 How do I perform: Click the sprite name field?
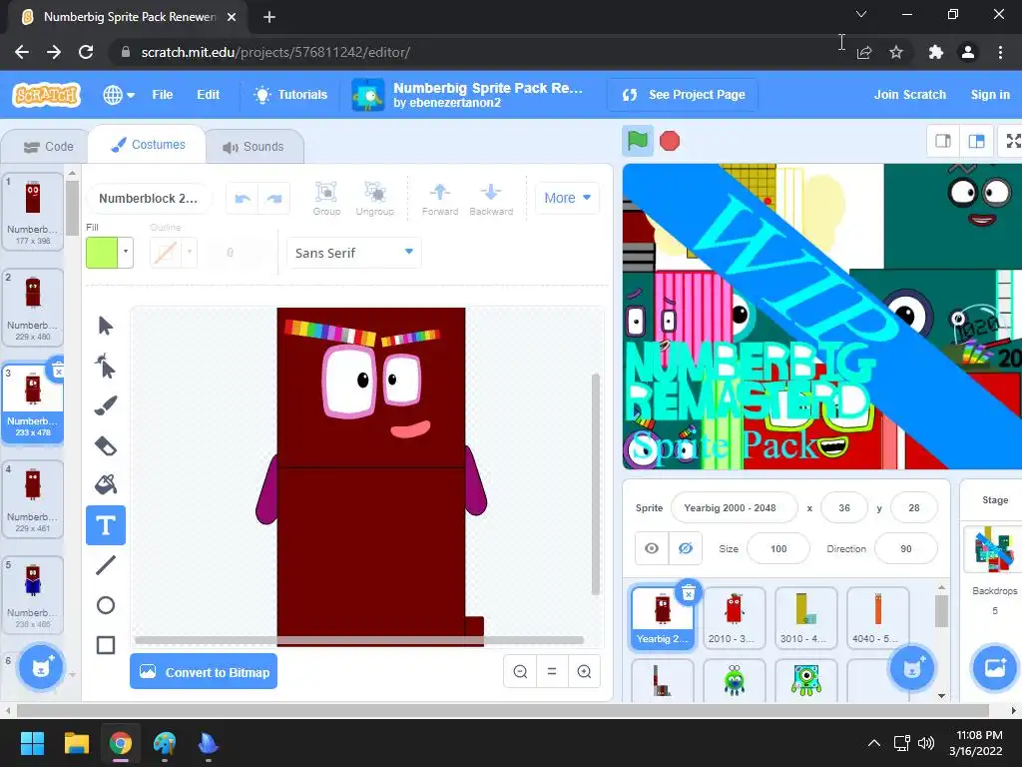pos(734,508)
